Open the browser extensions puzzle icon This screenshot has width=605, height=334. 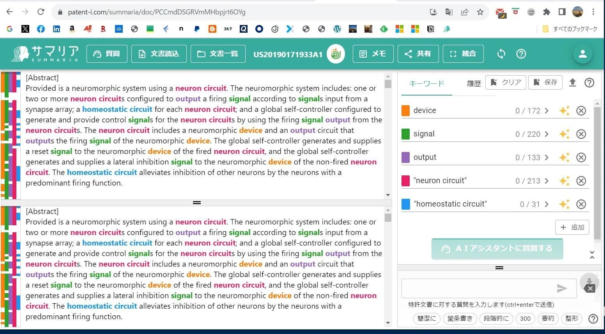click(x=547, y=12)
